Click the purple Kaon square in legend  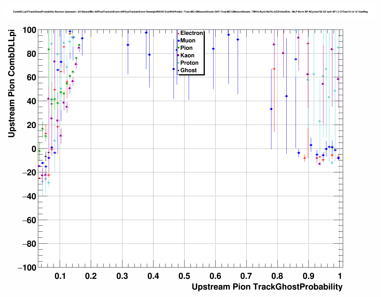pyautogui.click(x=179, y=55)
